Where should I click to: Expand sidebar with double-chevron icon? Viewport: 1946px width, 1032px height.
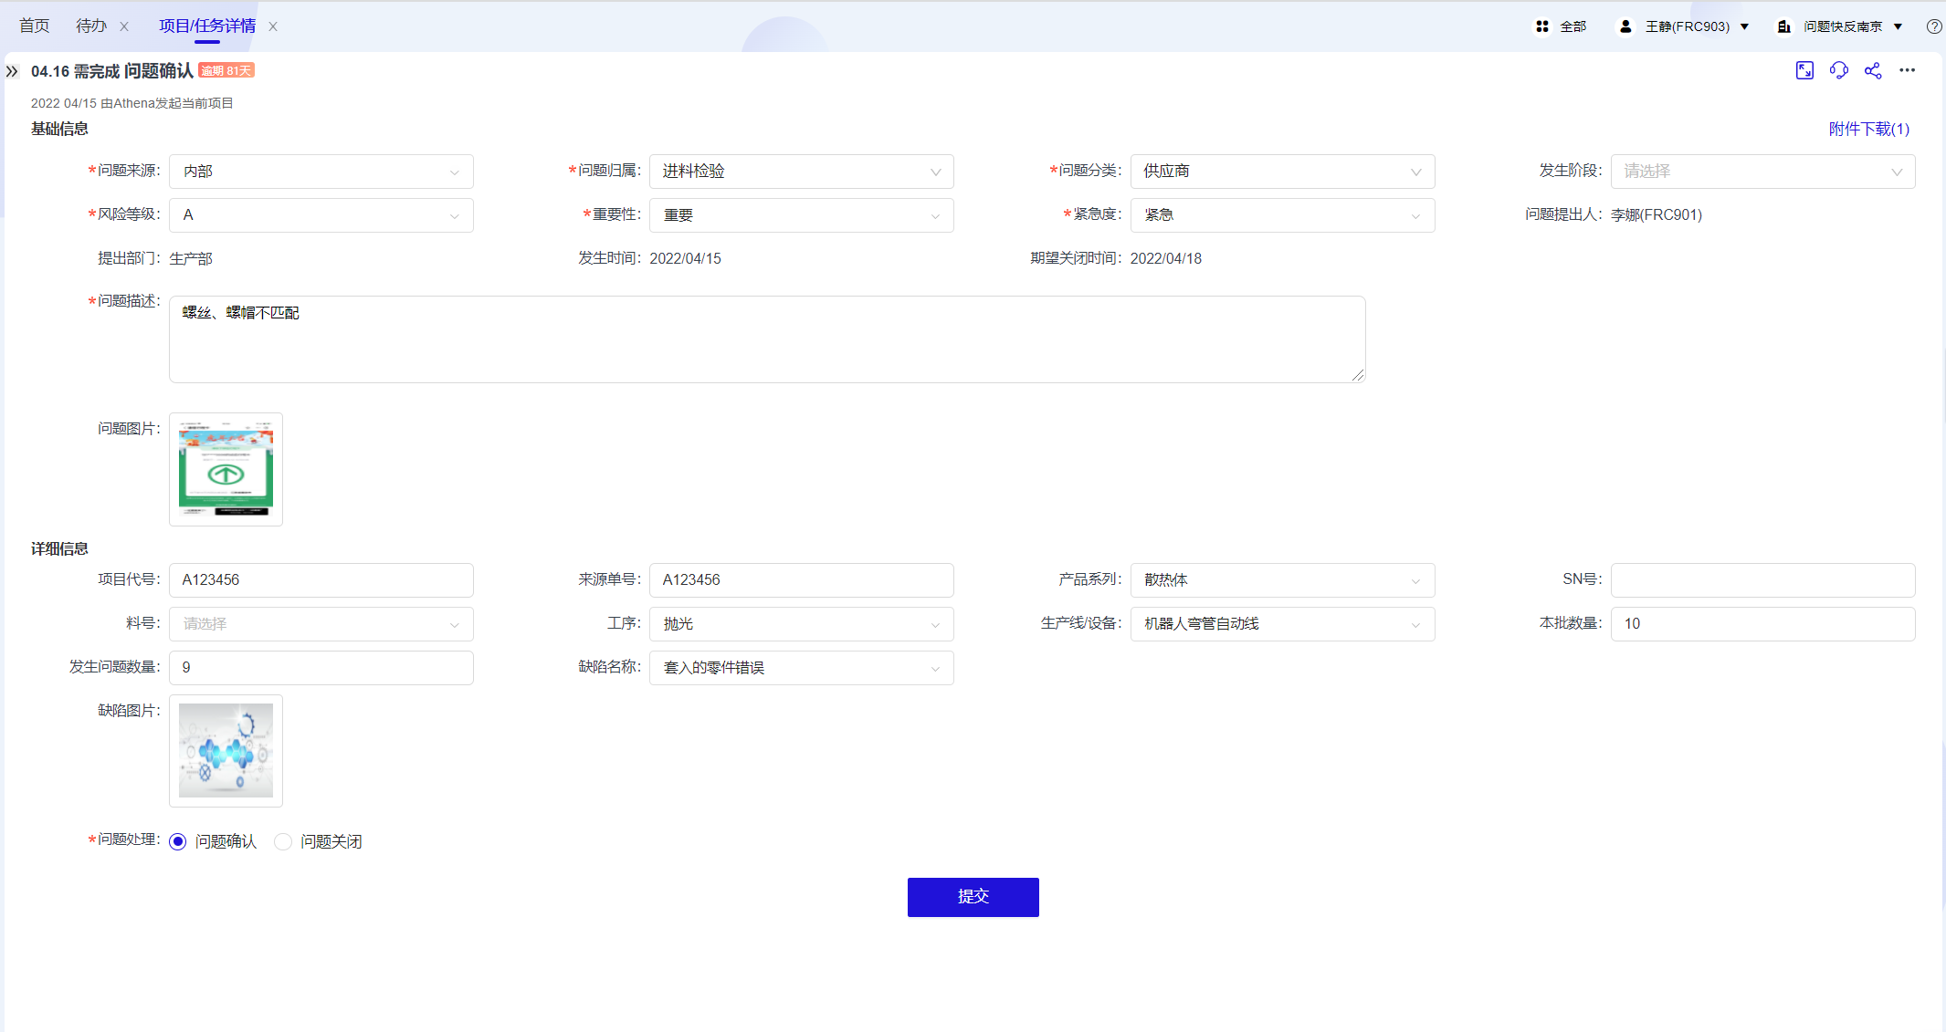coord(12,71)
